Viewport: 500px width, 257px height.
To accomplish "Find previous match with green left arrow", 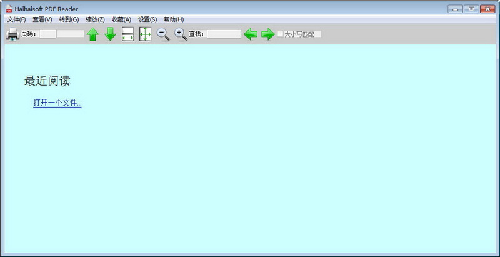I will pyautogui.click(x=251, y=34).
